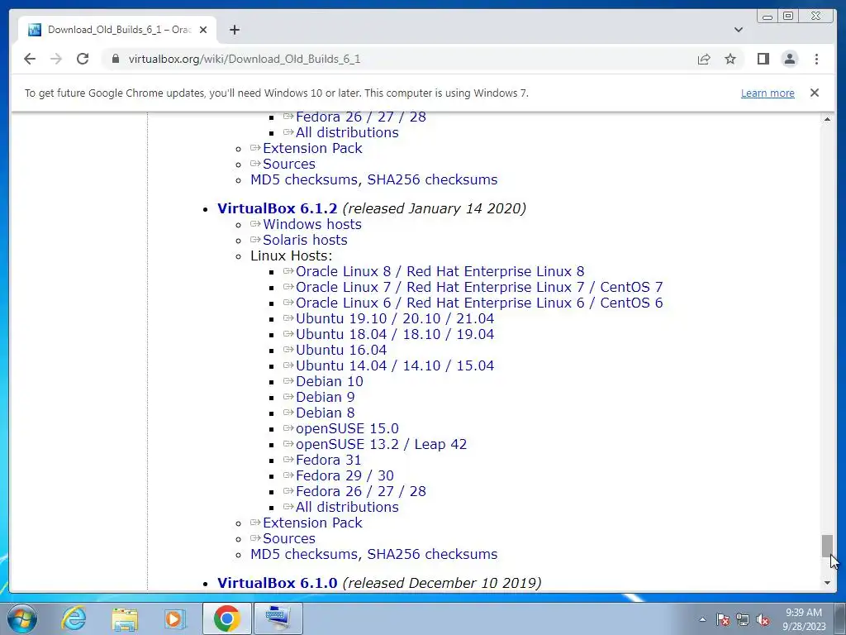Open the on-screen keyboard taskbar app
Screen dimensions: 846x635
click(x=278, y=618)
